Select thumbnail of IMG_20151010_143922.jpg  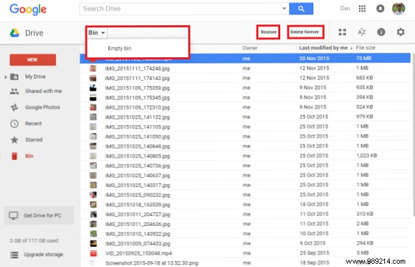point(93,234)
